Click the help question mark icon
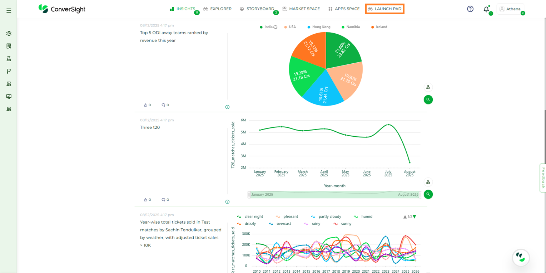Viewport: 546px width, 273px height. (470, 9)
